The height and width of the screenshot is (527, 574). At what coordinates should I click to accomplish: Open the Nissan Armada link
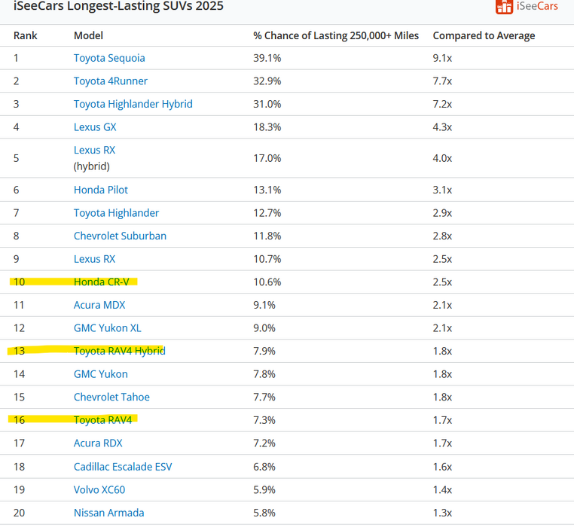tap(108, 513)
